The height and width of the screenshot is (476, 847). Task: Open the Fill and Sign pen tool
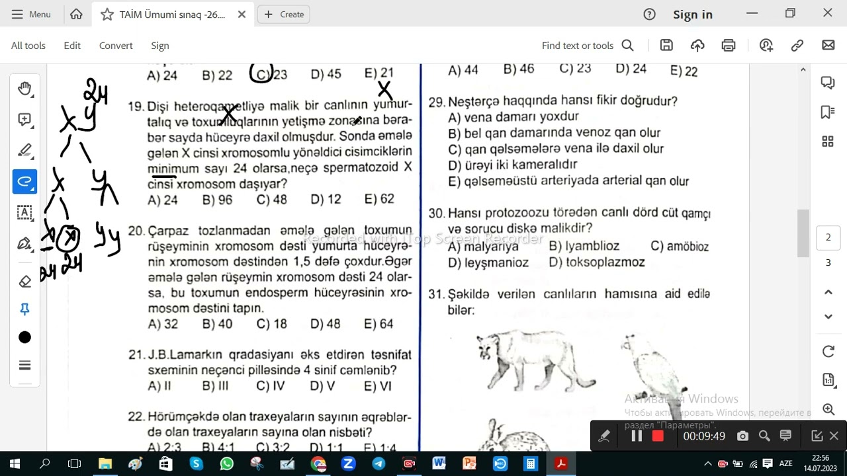click(24, 244)
